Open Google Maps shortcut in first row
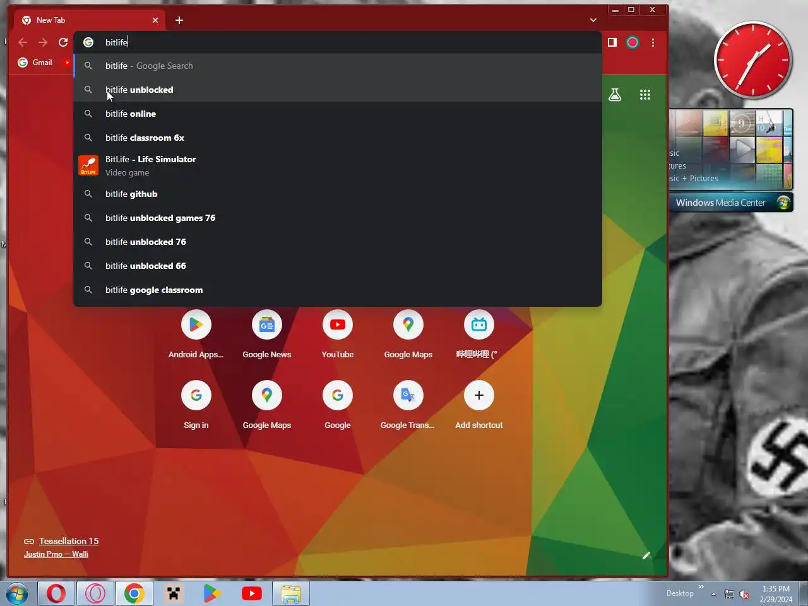The image size is (808, 606). (x=408, y=335)
